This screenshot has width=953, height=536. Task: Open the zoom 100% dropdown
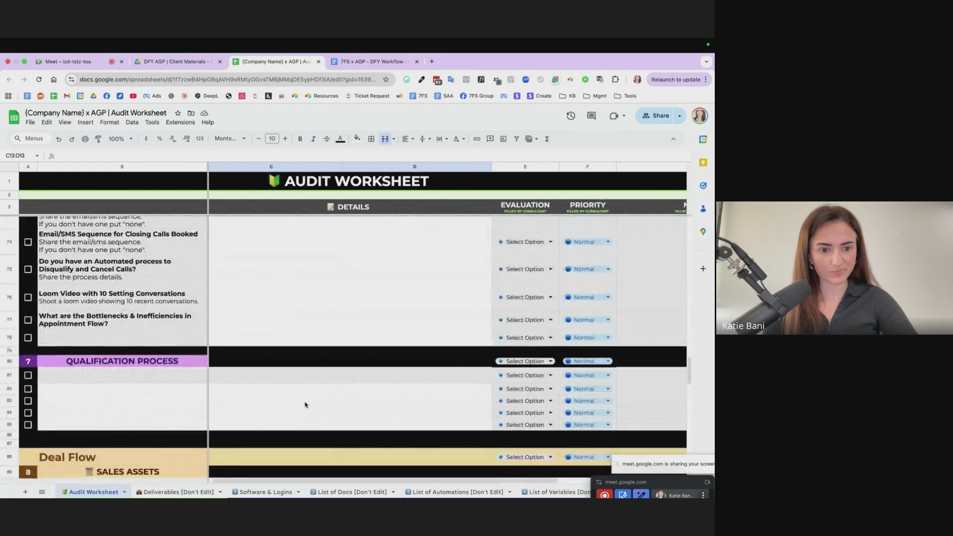coord(121,139)
